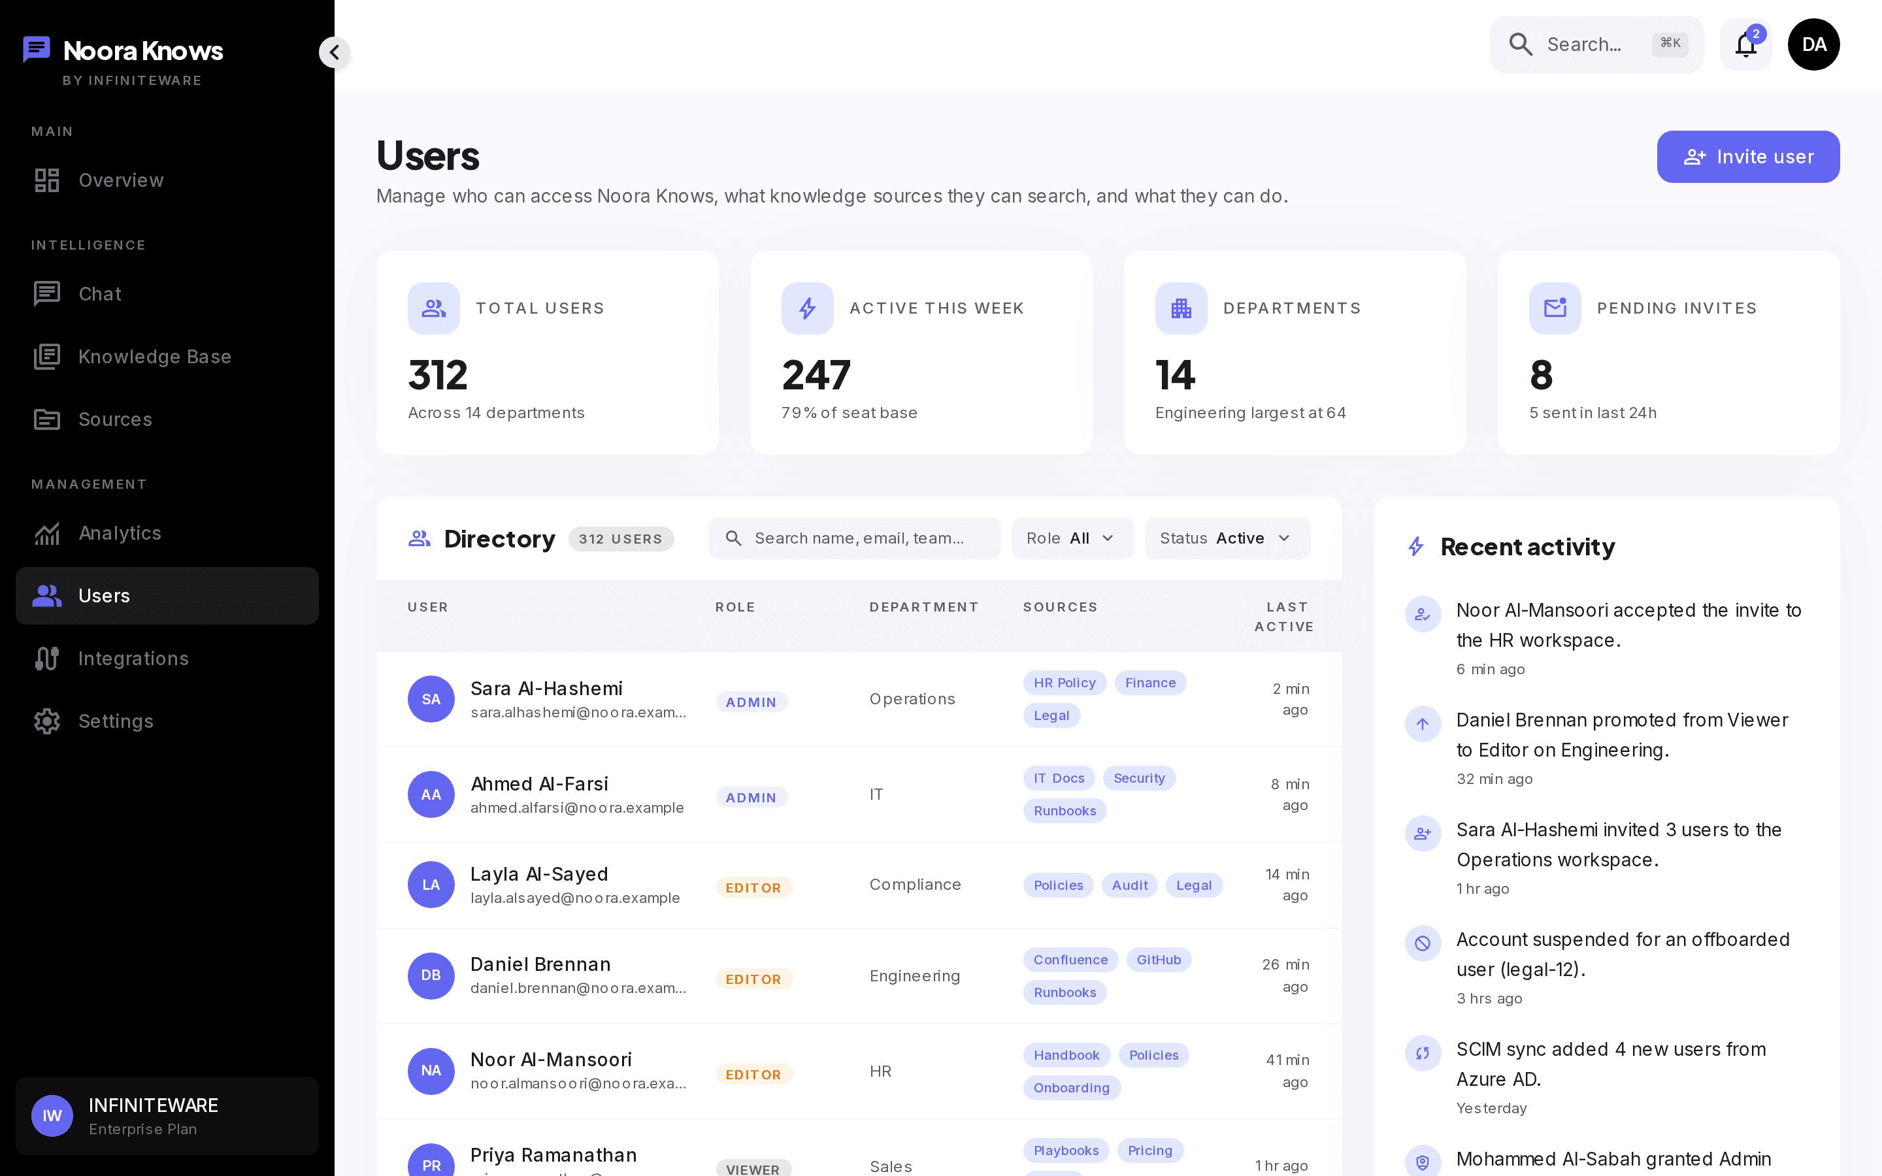Image resolution: width=1882 pixels, height=1176 pixels.
Task: Click the Confluence source tag
Action: click(1071, 960)
